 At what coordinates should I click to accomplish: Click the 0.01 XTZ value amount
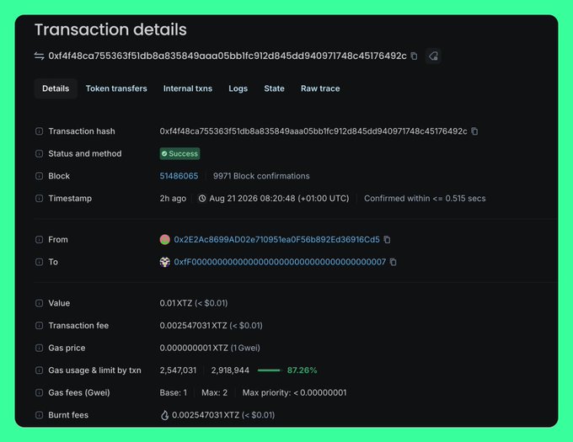[x=176, y=303]
